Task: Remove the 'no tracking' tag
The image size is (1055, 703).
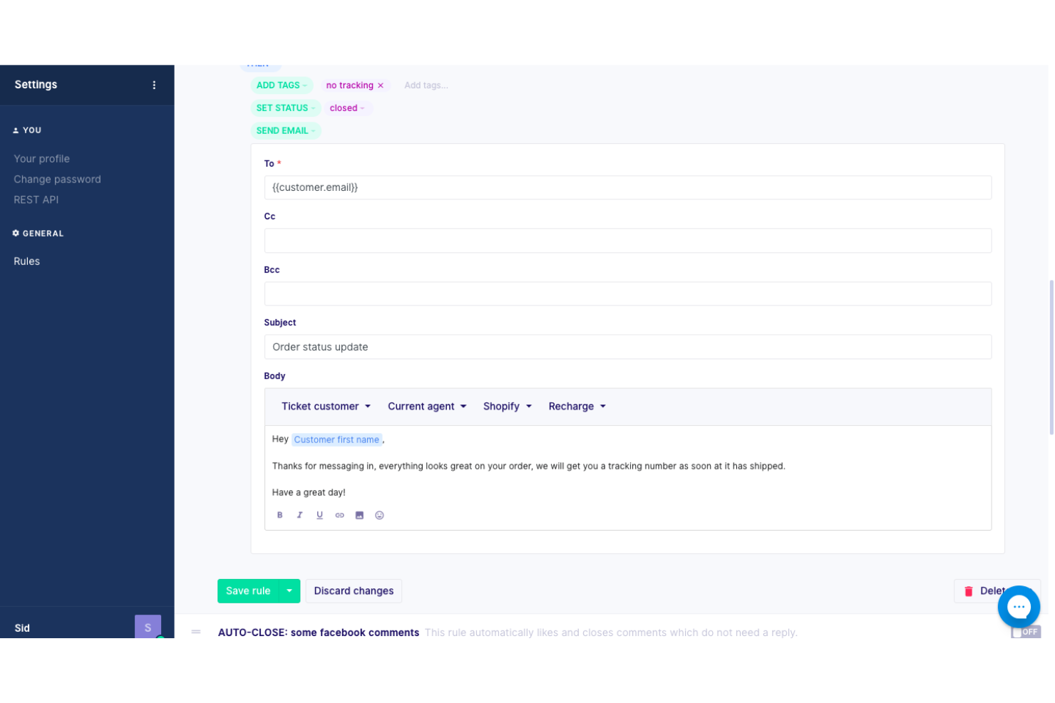Action: click(382, 85)
